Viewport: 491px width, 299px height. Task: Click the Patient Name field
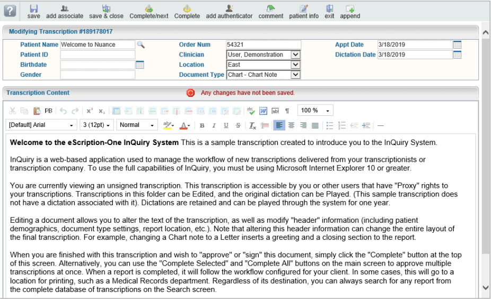98,44
